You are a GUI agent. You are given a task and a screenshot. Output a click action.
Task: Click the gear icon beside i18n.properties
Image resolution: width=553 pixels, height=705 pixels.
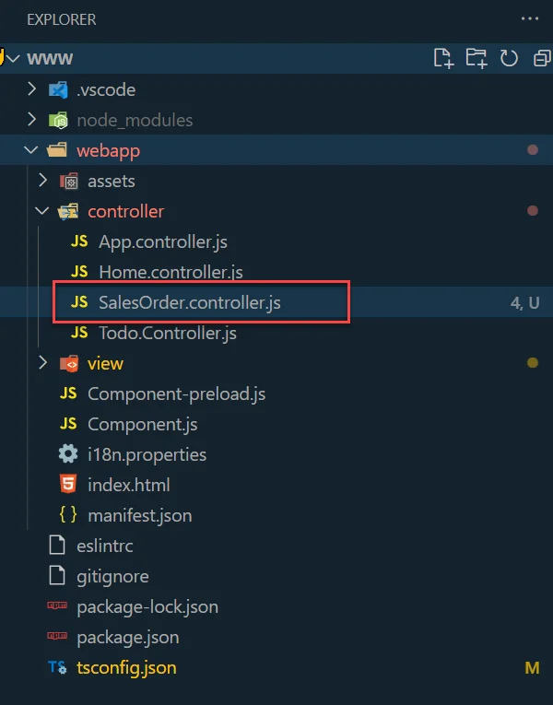tap(68, 454)
